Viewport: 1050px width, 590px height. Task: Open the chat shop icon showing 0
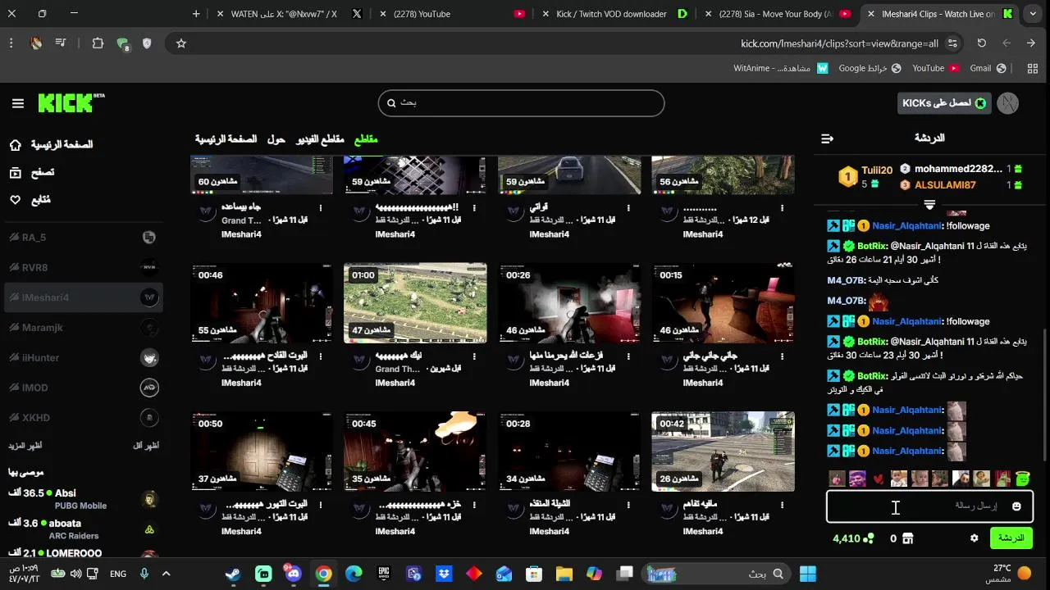coord(907,538)
